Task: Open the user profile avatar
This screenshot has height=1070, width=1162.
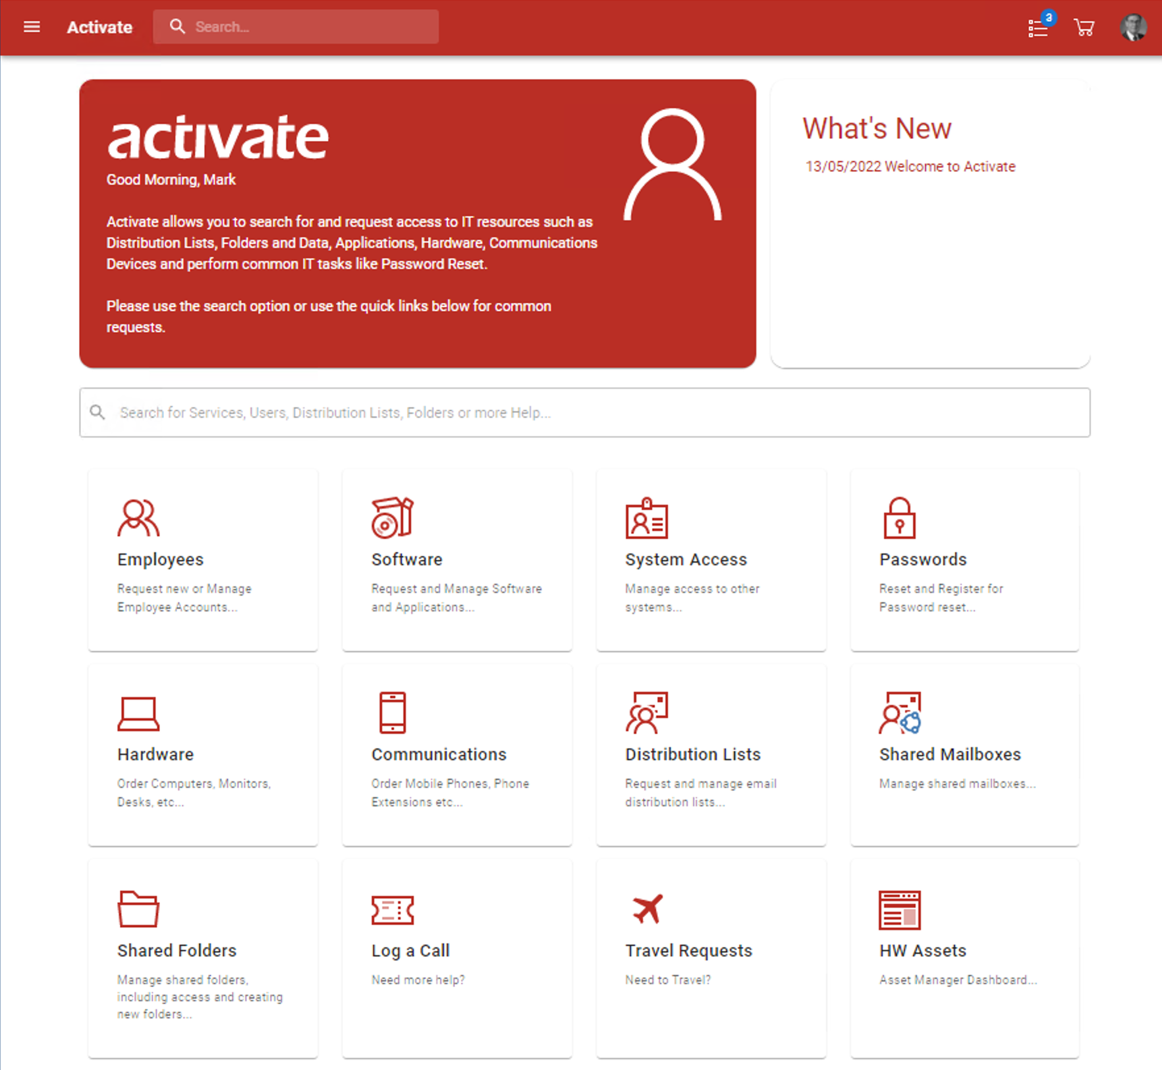Action: coord(1134,27)
